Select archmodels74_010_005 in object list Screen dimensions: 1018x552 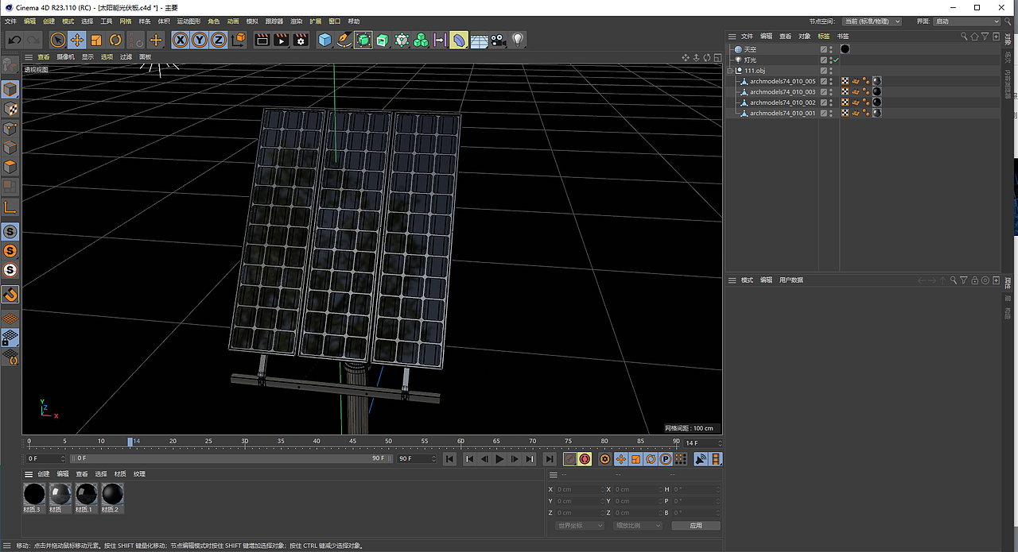782,81
